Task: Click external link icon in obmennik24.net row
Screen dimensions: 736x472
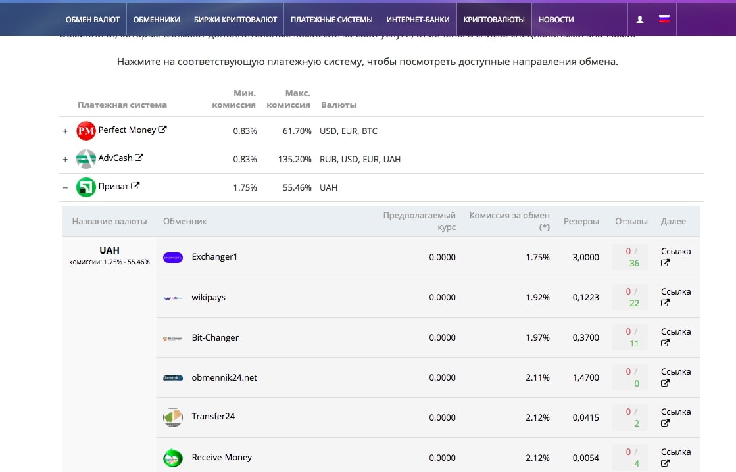Action: tap(665, 383)
